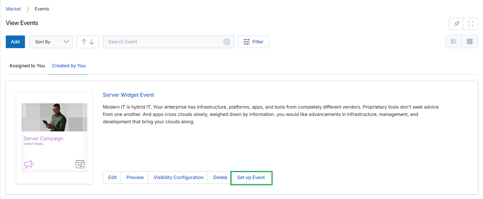
Task: Preview the Server Widget Event
Action: pyautogui.click(x=135, y=177)
